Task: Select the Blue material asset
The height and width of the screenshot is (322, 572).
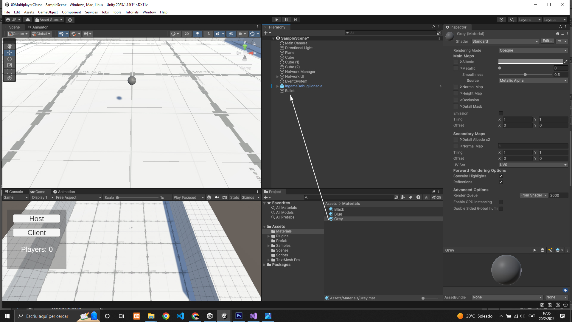Action: (338, 214)
